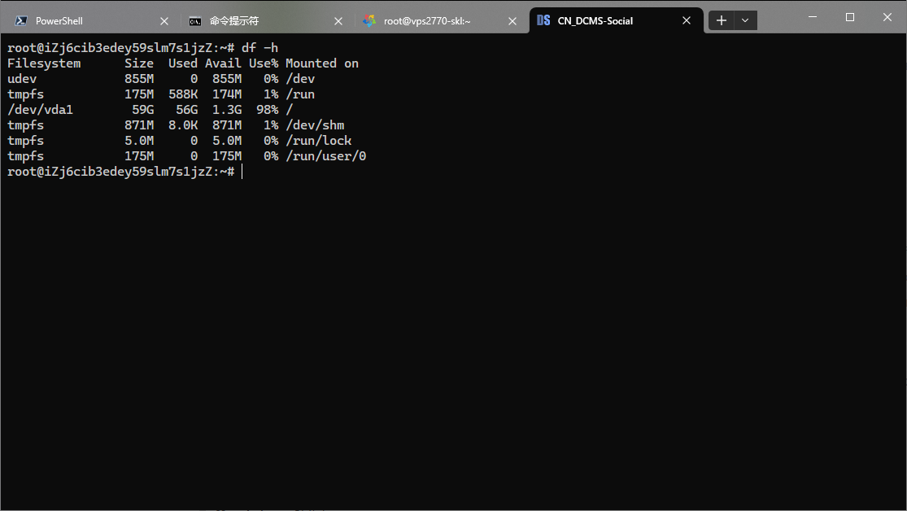Click the 'Filesystem' column header text
Viewport: 907px width, 511px height.
(x=44, y=63)
